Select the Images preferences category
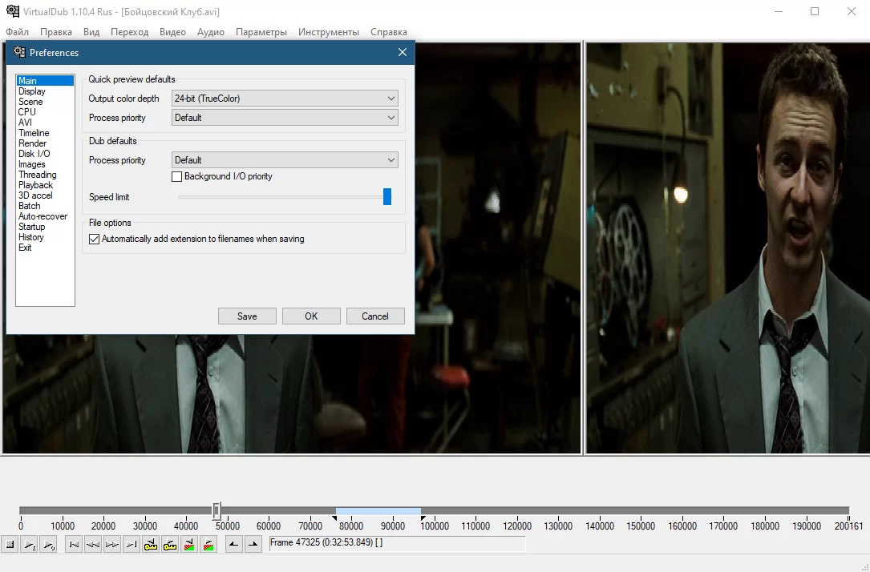Image resolution: width=870 pixels, height=572 pixels. pyautogui.click(x=45, y=164)
